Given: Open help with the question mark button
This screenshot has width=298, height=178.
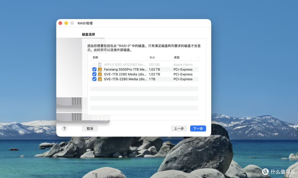Looking at the screenshot, I should point(64,128).
